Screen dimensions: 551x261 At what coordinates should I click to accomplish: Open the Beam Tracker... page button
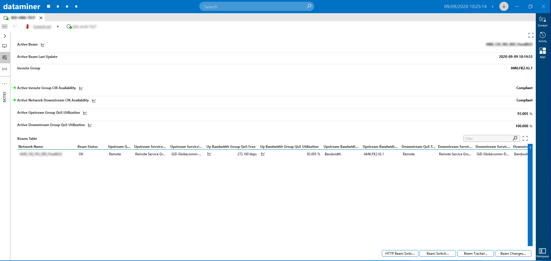[x=475, y=254]
